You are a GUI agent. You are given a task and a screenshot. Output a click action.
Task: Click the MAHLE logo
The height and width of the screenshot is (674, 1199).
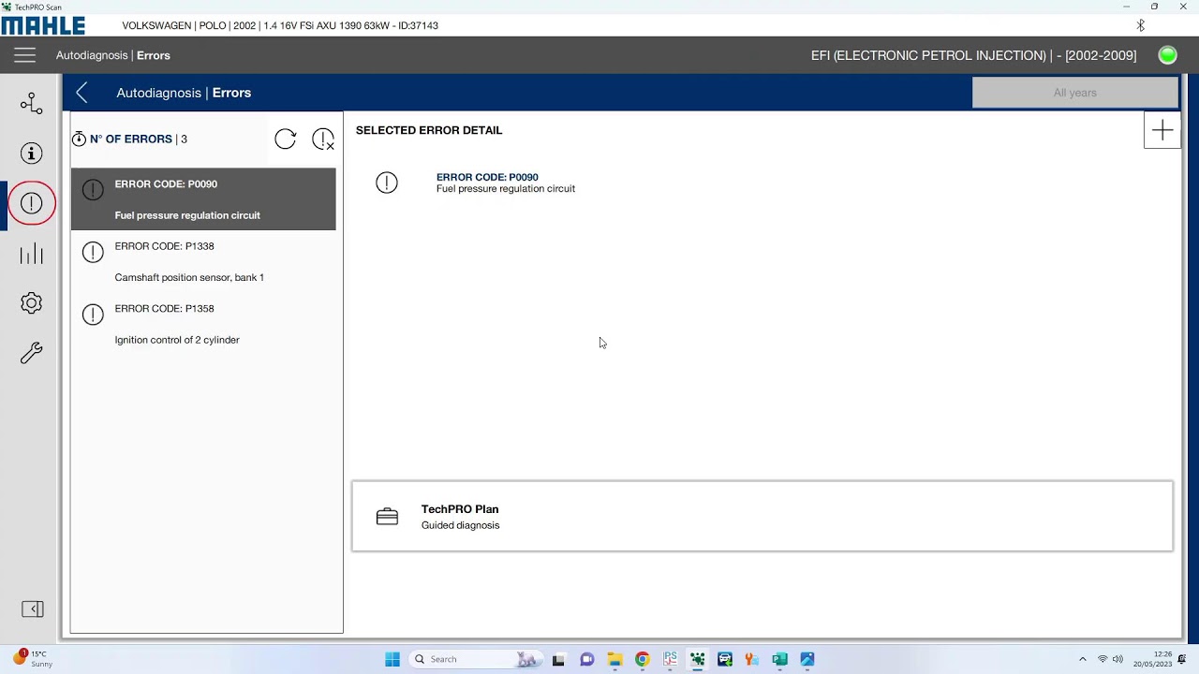tap(43, 25)
